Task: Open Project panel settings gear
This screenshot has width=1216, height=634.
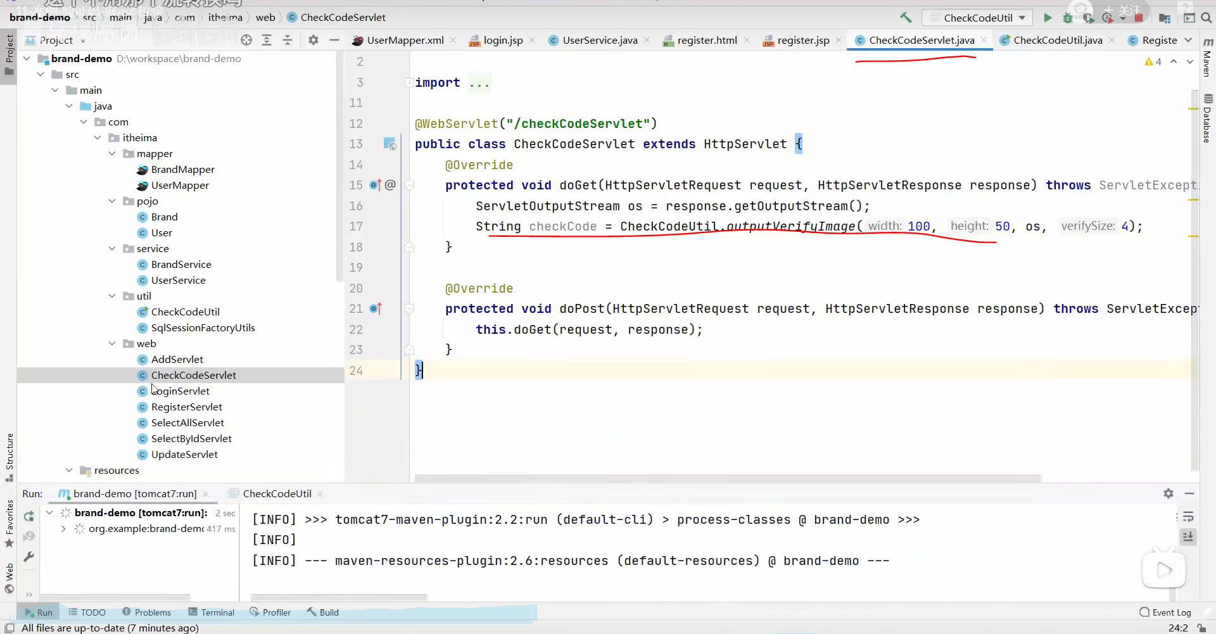Action: tap(313, 40)
